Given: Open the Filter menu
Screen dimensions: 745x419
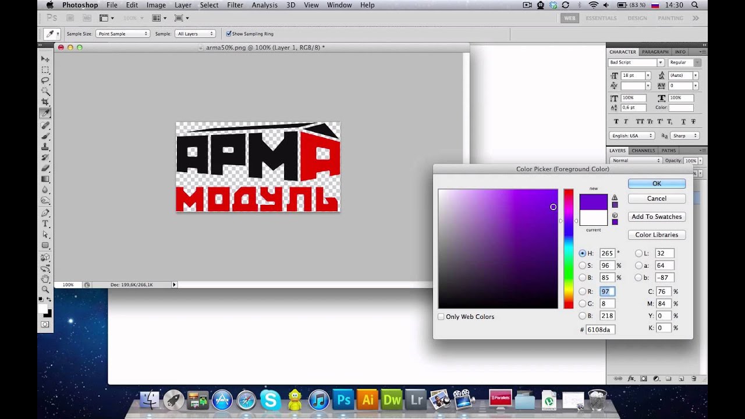Looking at the screenshot, I should pos(235,5).
